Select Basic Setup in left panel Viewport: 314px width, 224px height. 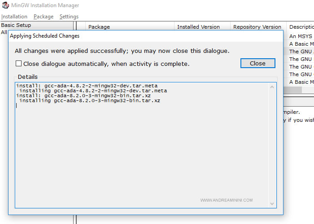tap(16, 25)
